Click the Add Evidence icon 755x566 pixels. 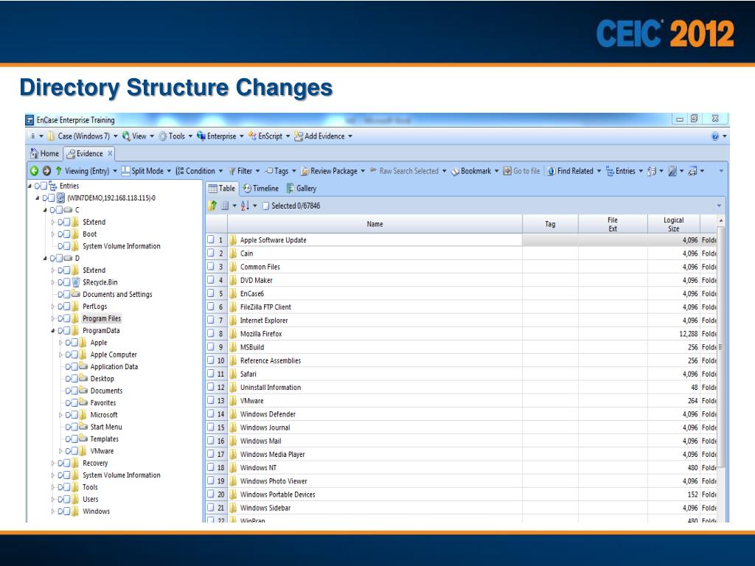coord(299,136)
